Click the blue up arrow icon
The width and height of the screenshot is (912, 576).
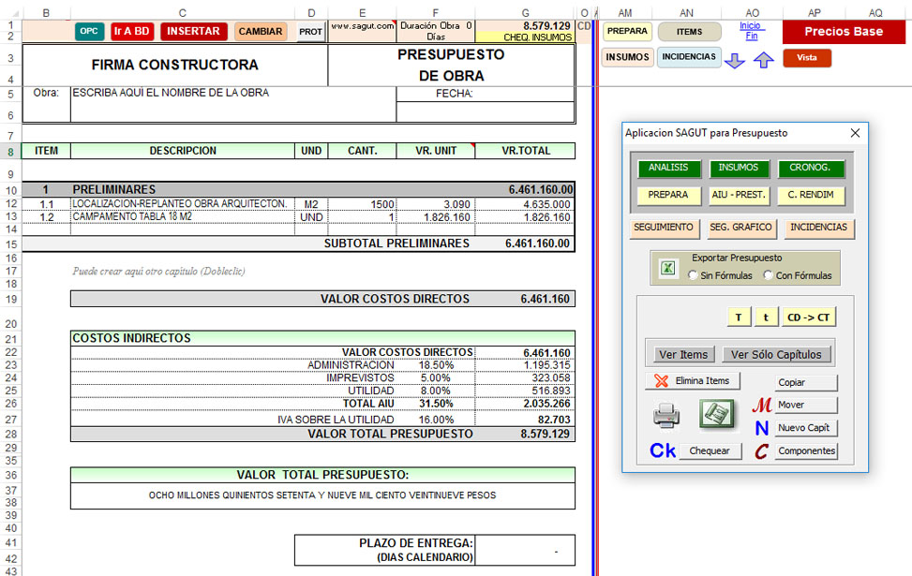coord(763,60)
